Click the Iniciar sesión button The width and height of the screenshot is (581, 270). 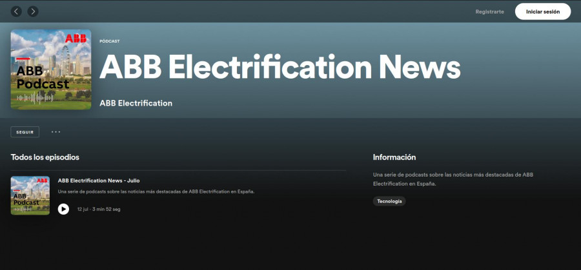[543, 12]
